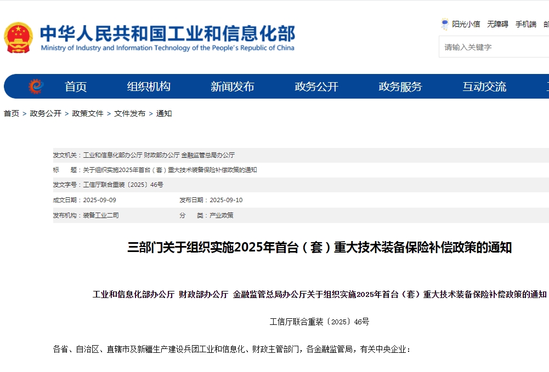Click the national emblem logo
Screen dimensions: 549x372
[x=18, y=38]
